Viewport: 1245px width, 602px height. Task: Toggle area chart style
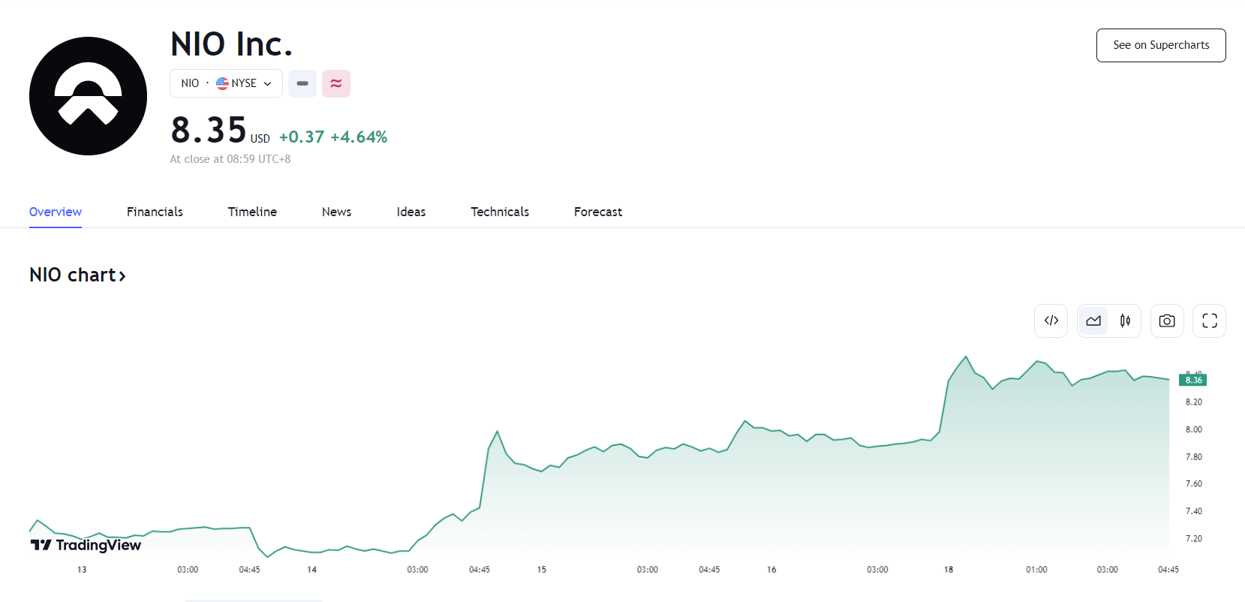pyautogui.click(x=1093, y=321)
